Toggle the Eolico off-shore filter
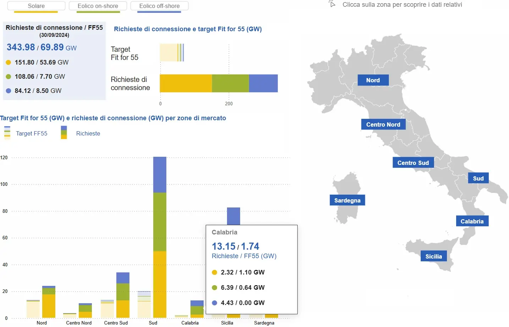 point(159,6)
